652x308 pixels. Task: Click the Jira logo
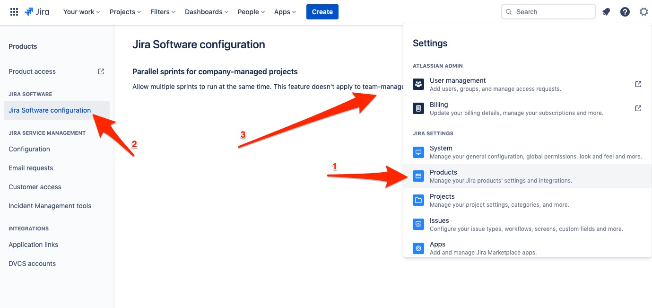tap(37, 12)
